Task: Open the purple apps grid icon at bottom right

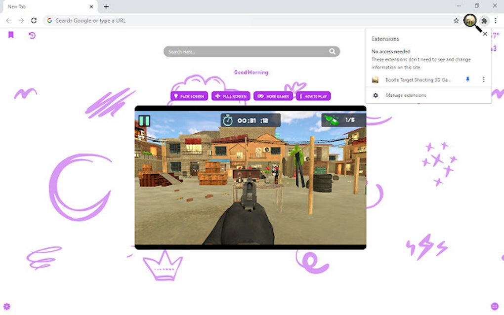Action: [x=495, y=306]
